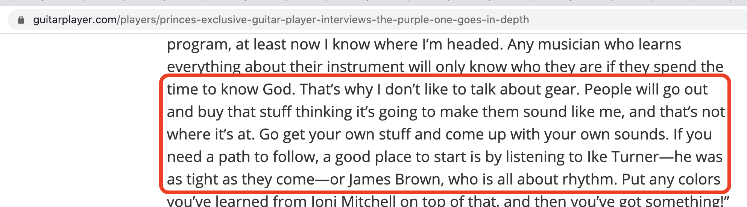Image resolution: width=747 pixels, height=207 pixels.
Task: Click the padlock site security icon
Action: (x=21, y=20)
